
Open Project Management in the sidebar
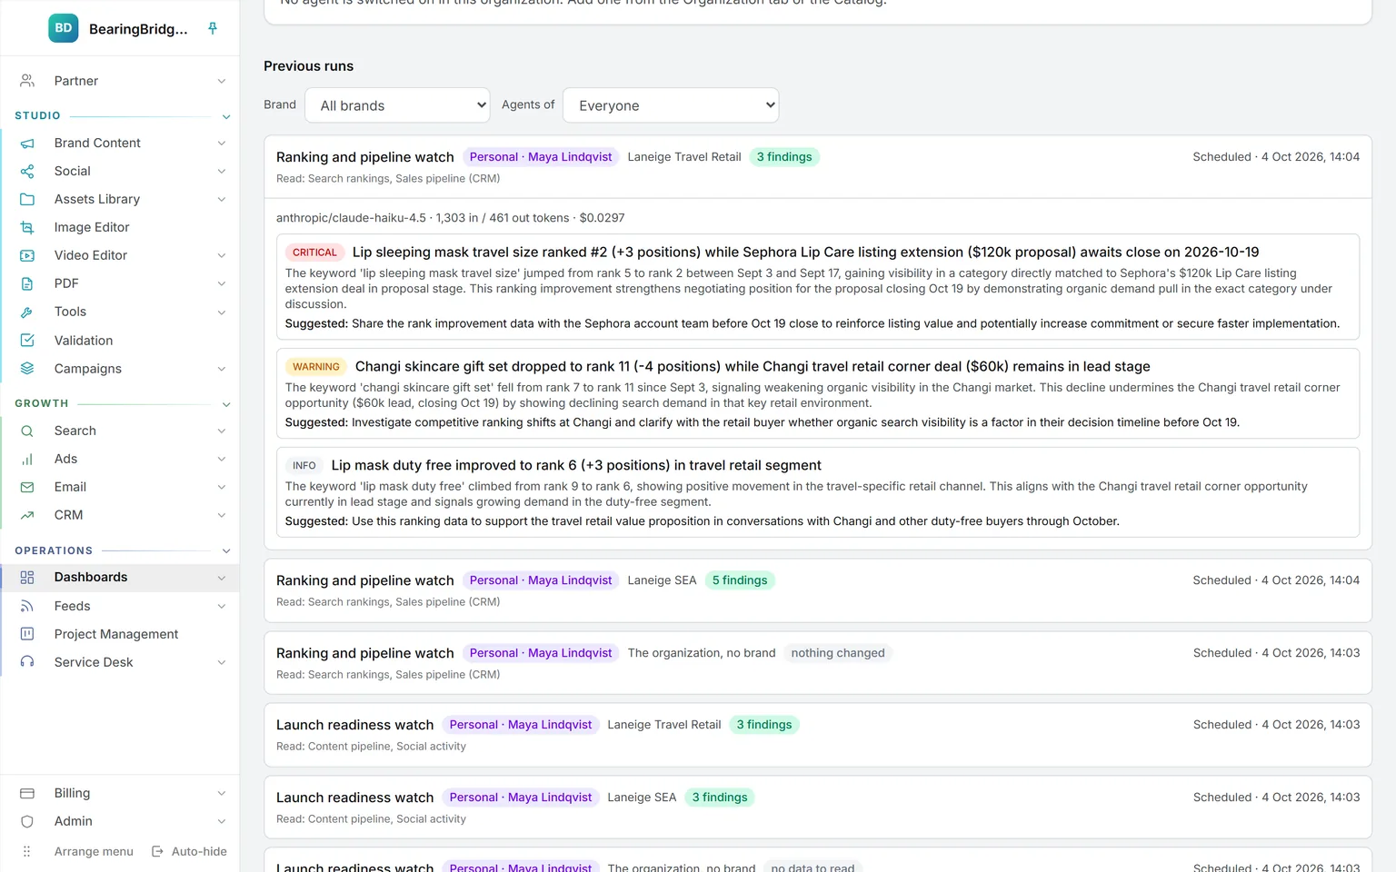116,634
